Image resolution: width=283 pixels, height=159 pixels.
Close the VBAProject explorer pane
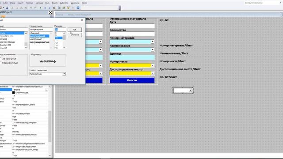click(x=50, y=12)
